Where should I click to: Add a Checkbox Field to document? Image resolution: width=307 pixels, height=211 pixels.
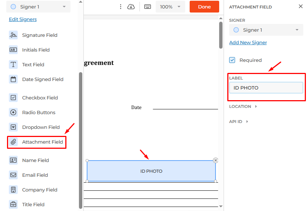click(39, 98)
